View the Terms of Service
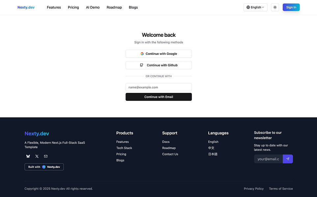The image size is (317, 197). [280, 188]
